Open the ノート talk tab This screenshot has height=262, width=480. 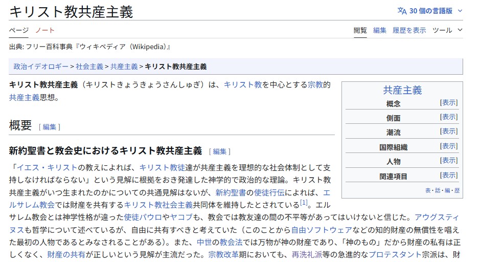pos(44,30)
